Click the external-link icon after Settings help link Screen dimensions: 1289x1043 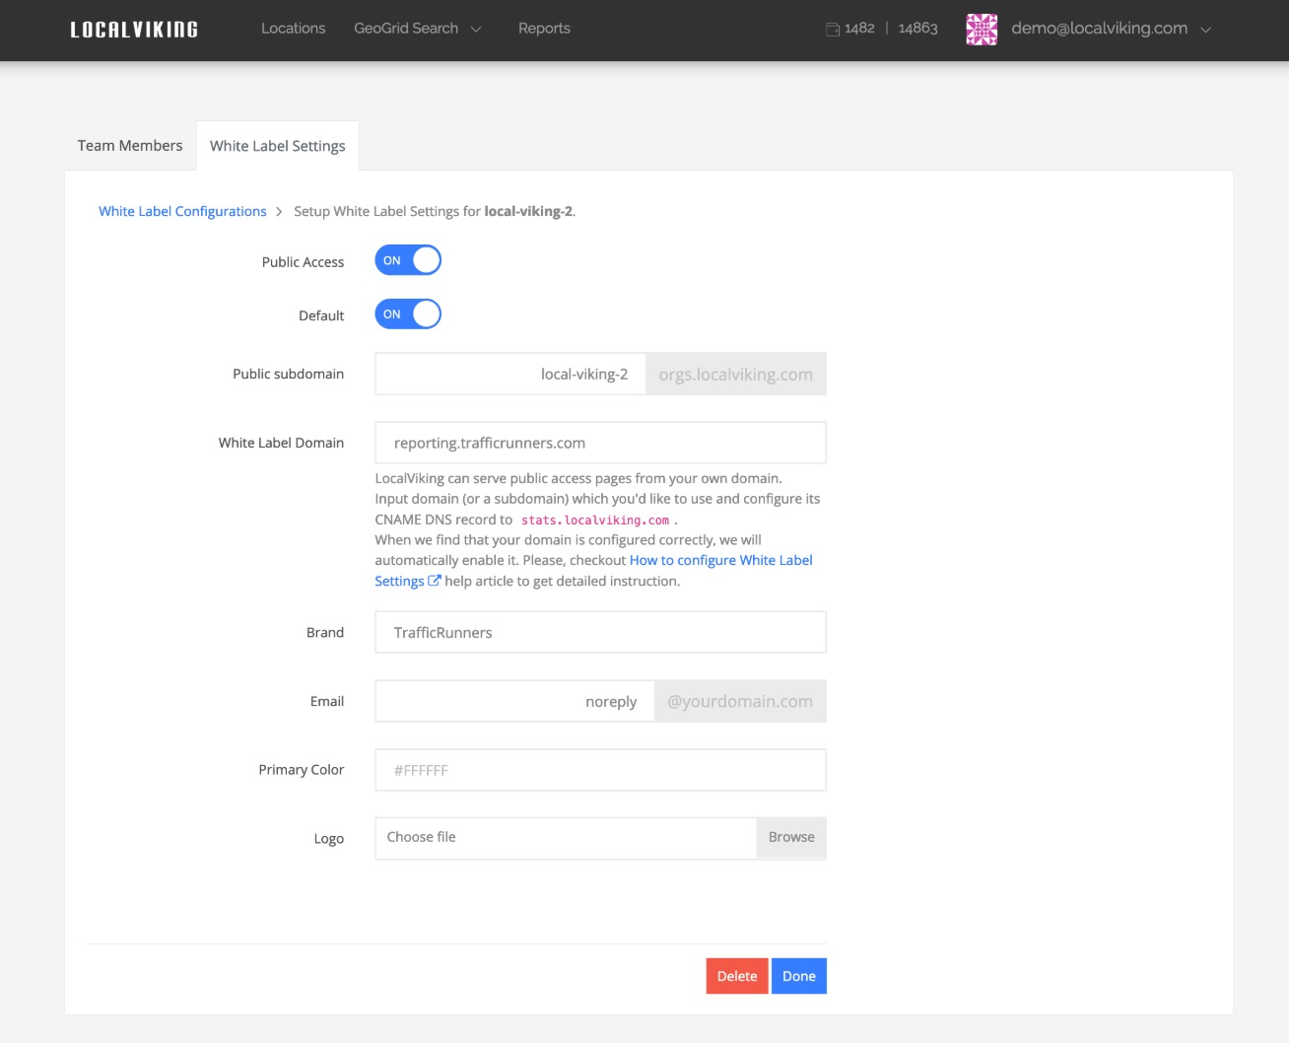pyautogui.click(x=433, y=581)
